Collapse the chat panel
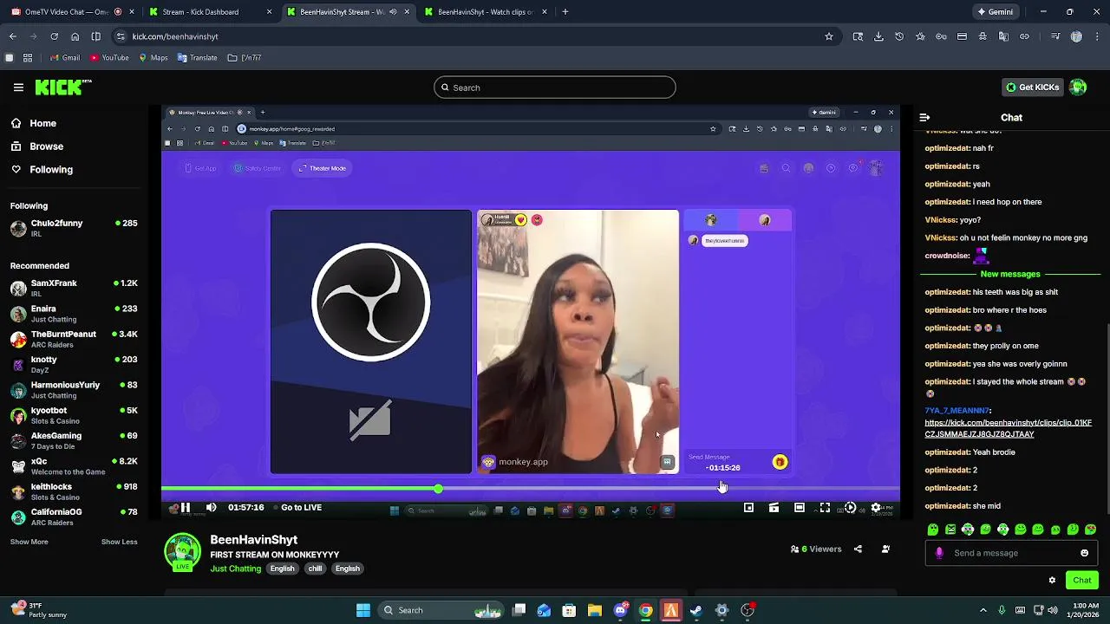Image resolution: width=1110 pixels, height=624 pixels. coord(924,118)
